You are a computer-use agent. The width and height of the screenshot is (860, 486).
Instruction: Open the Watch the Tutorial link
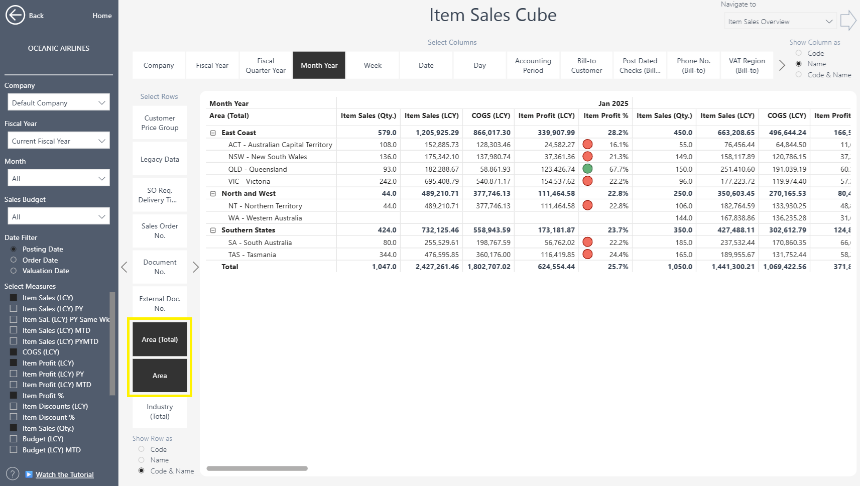click(x=65, y=474)
